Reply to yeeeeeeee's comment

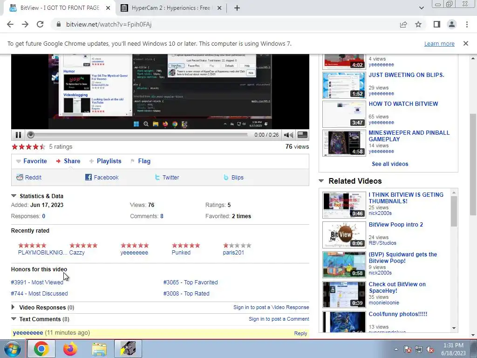300,333
